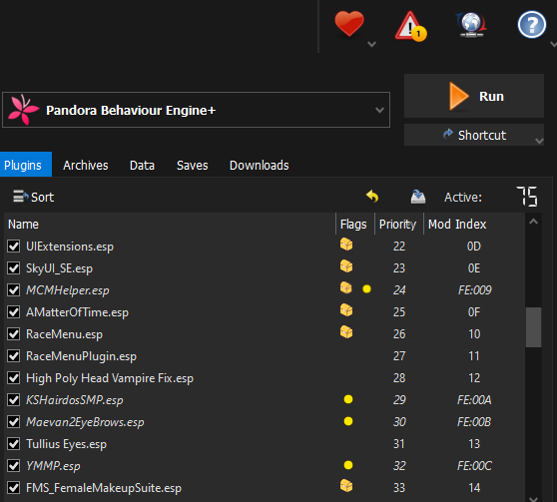Screen dimensions: 557x502
Task: Uncheck the FMS_FemaleMakeupSuite.esp checkbox
Action: pyautogui.click(x=14, y=488)
